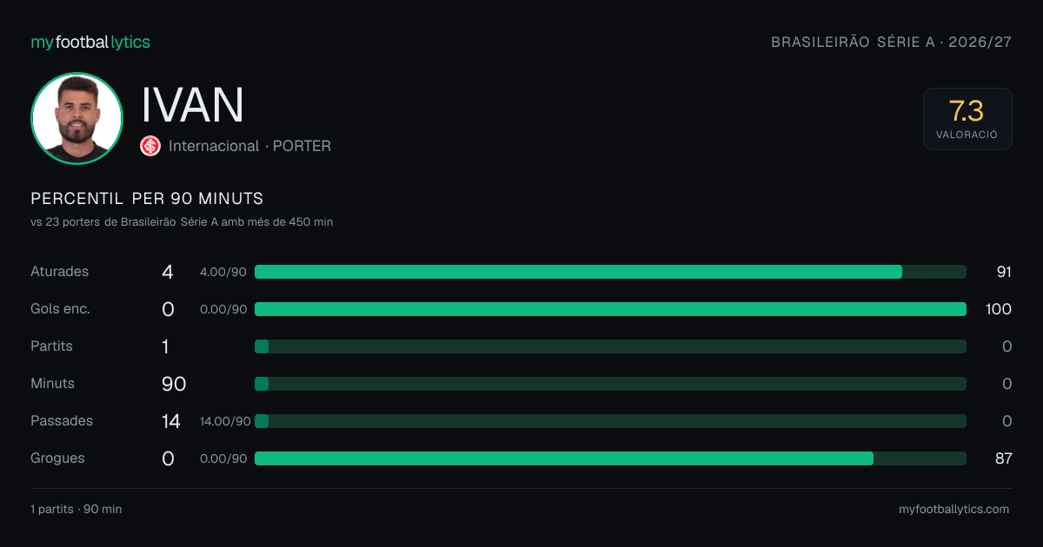The height and width of the screenshot is (547, 1043).
Task: Select the Partits stat label
Action: [51, 346]
